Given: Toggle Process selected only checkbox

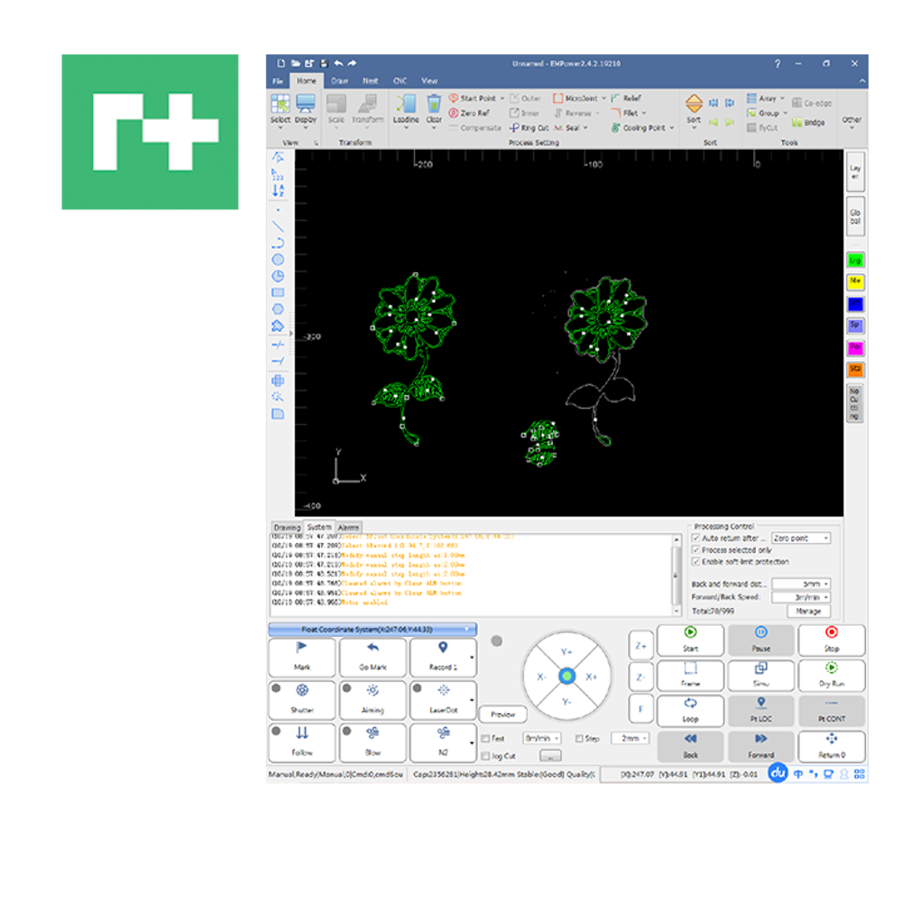Looking at the screenshot, I should (695, 549).
